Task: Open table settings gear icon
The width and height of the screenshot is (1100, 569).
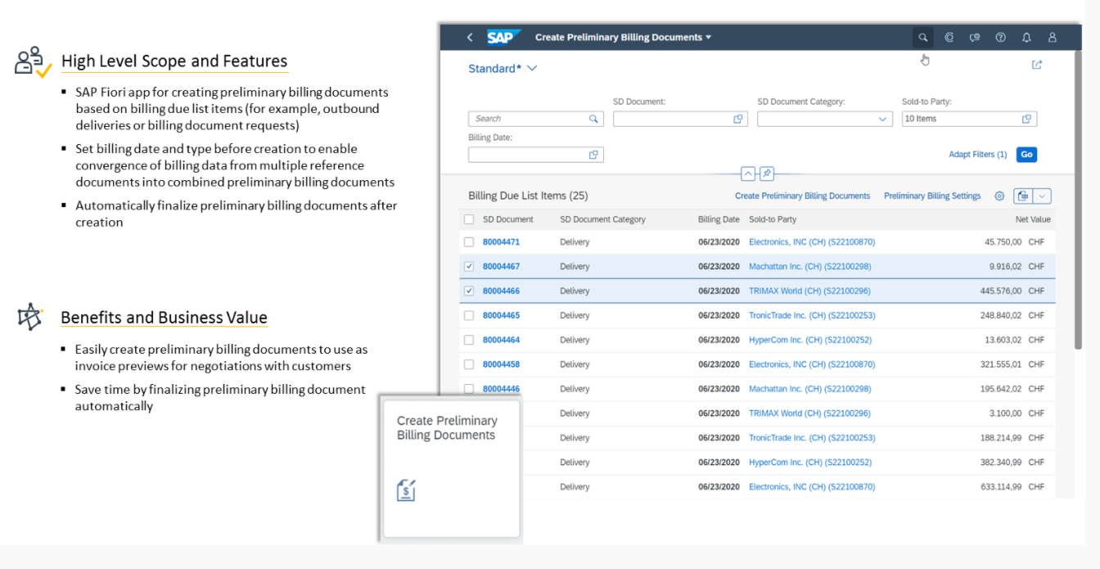Action: point(999,196)
